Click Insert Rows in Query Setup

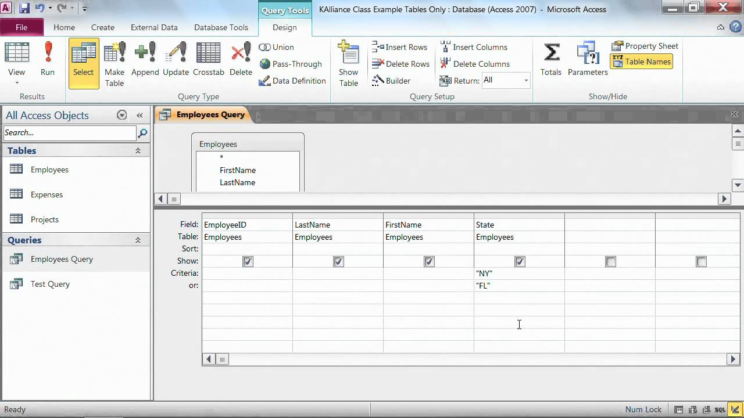[x=399, y=47]
